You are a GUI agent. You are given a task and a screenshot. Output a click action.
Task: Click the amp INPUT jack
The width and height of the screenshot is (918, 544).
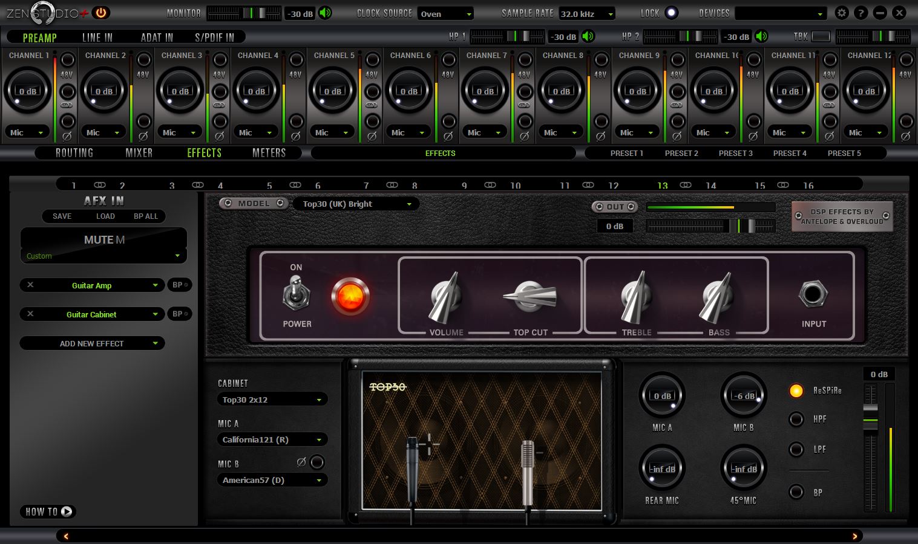pyautogui.click(x=812, y=294)
